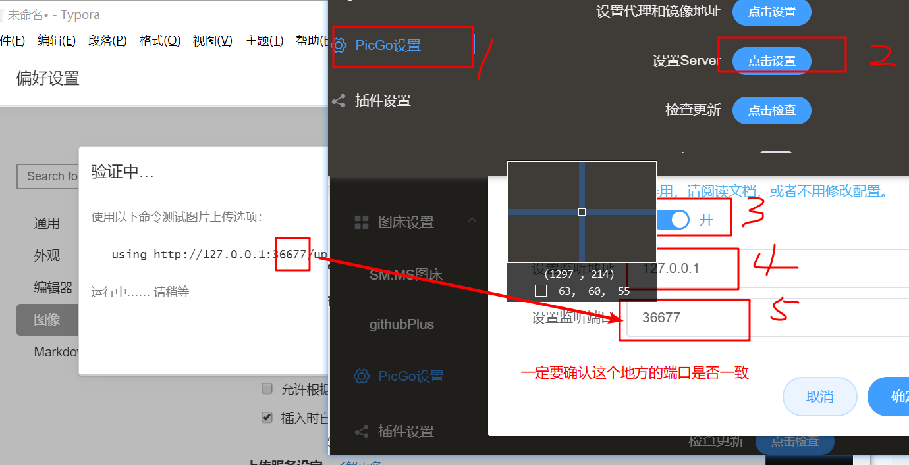Viewport: 909px width, 465px height.
Task: Open the 编辑(E) menu in Typora
Action: tap(57, 41)
